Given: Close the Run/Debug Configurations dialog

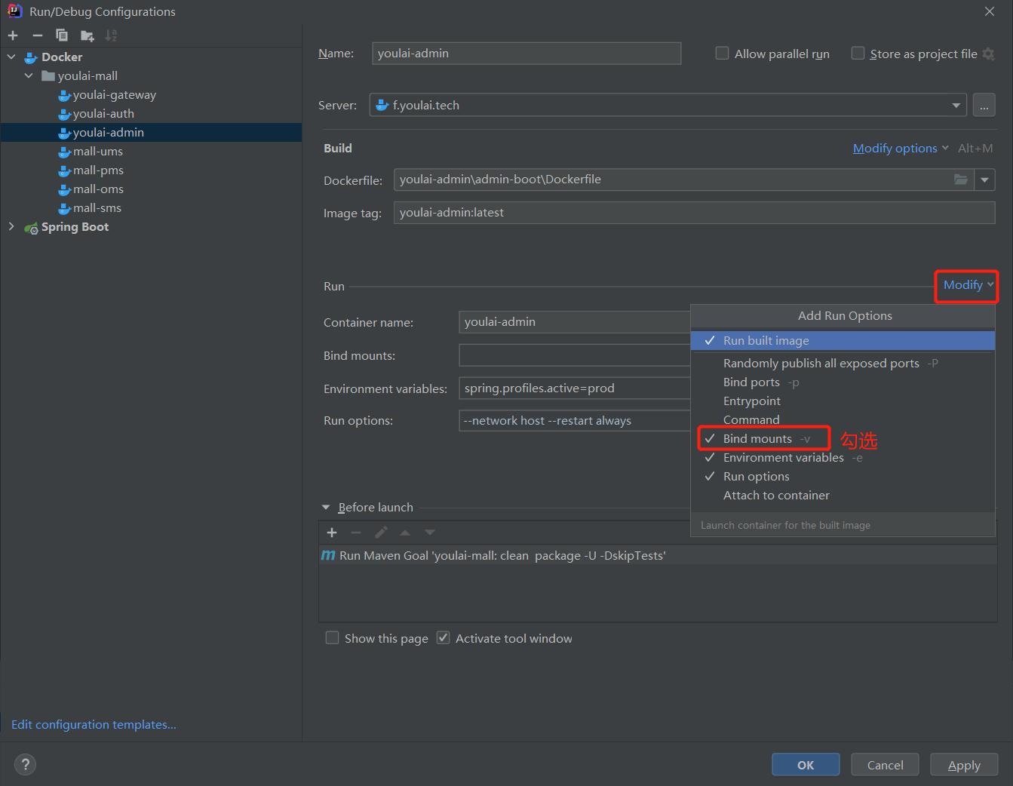Looking at the screenshot, I should click(x=990, y=11).
